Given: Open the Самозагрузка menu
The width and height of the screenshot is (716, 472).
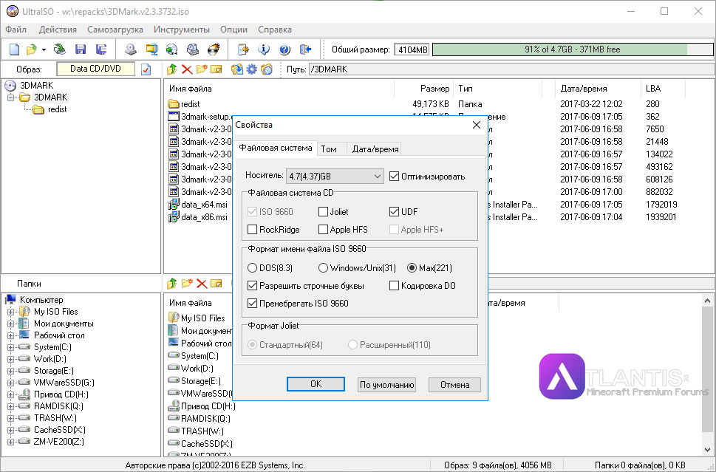Looking at the screenshot, I should point(115,30).
